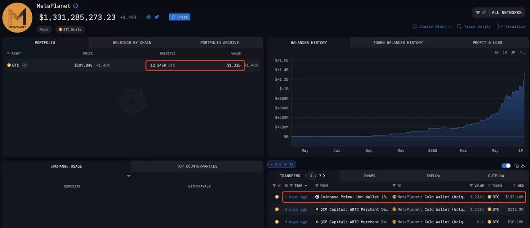Click the download icon above the transfers table
The image size is (530, 228).
(523, 165)
